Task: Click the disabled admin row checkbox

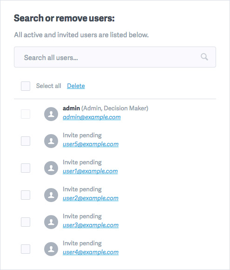Action: pyautogui.click(x=26, y=114)
